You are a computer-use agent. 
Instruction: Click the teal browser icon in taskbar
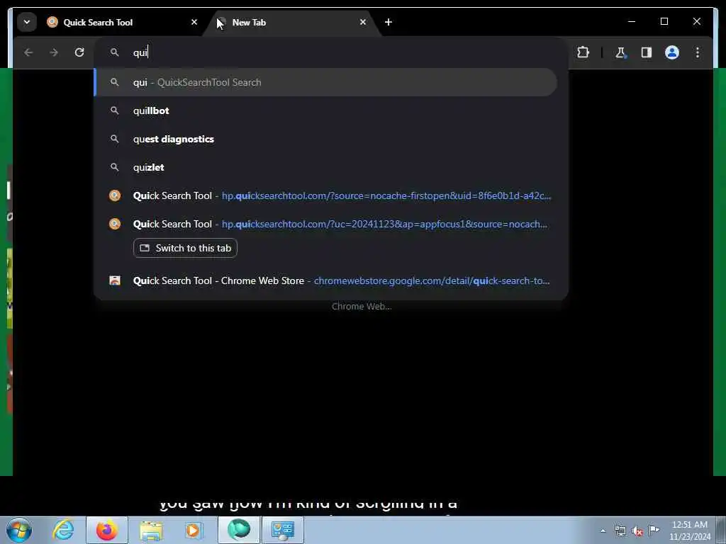[239, 530]
